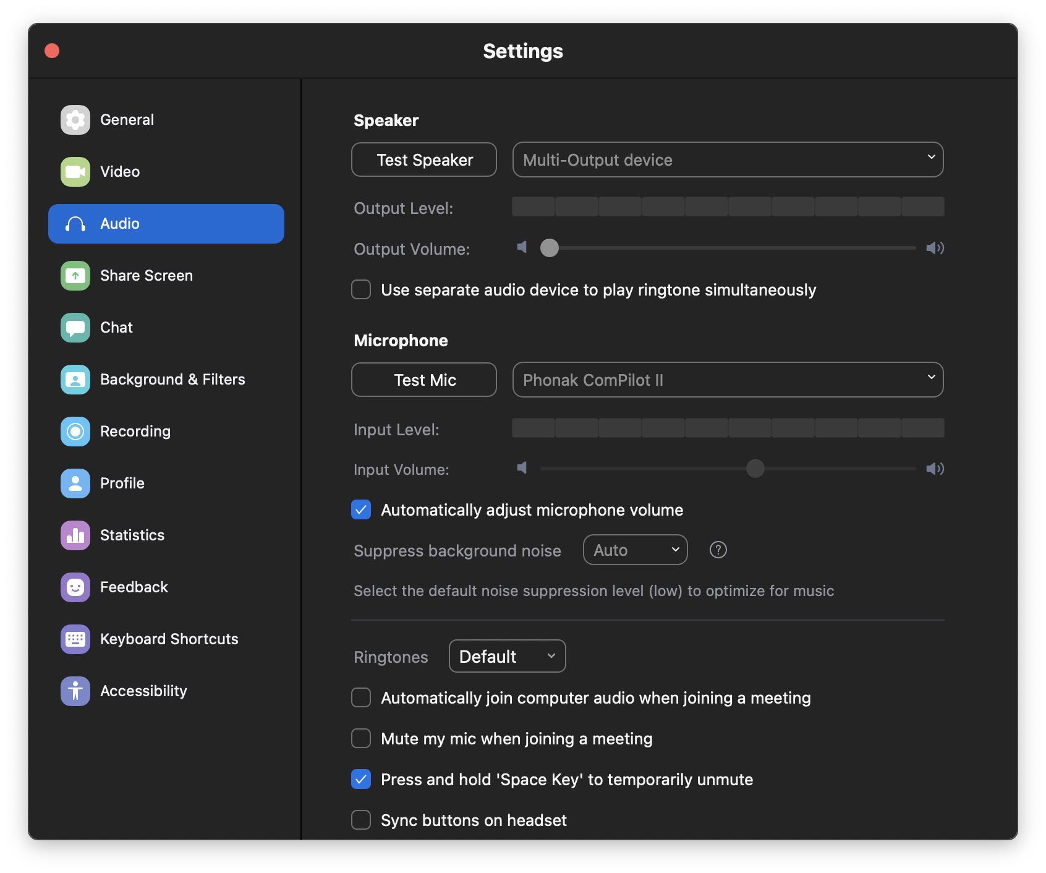This screenshot has width=1046, height=873.
Task: Enable Sync buttons on headset
Action: [361, 820]
